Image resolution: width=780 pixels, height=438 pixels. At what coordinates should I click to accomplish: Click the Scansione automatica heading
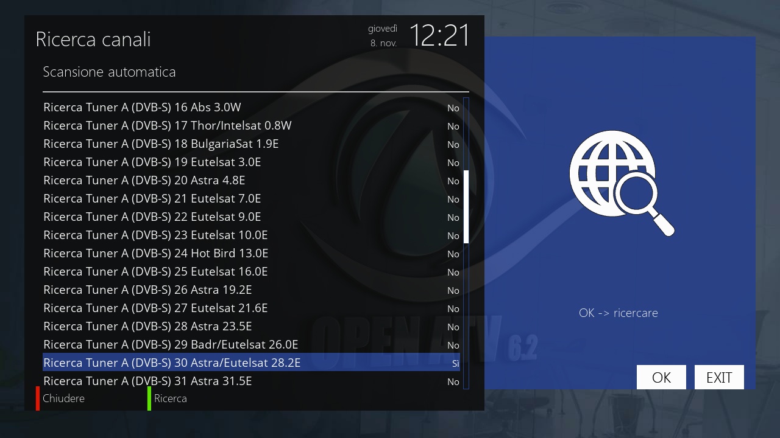[109, 72]
